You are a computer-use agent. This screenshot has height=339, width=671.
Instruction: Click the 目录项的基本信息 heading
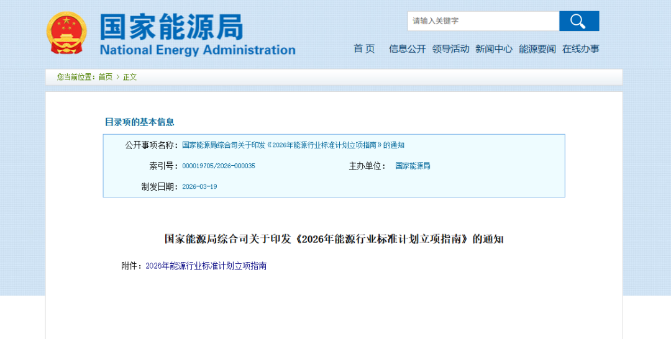(x=140, y=122)
